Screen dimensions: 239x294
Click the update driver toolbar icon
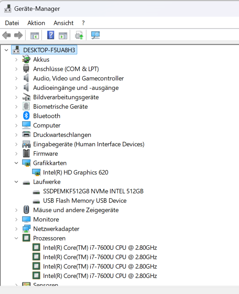point(79,35)
